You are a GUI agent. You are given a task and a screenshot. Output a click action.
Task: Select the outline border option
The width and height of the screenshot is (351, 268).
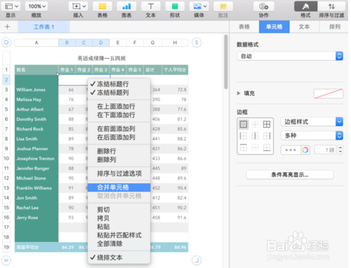click(x=243, y=124)
